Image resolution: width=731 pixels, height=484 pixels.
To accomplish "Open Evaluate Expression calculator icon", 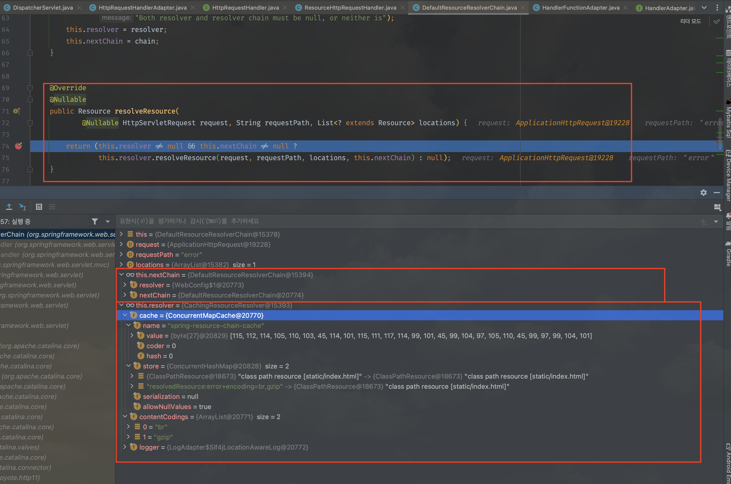I will pos(39,207).
